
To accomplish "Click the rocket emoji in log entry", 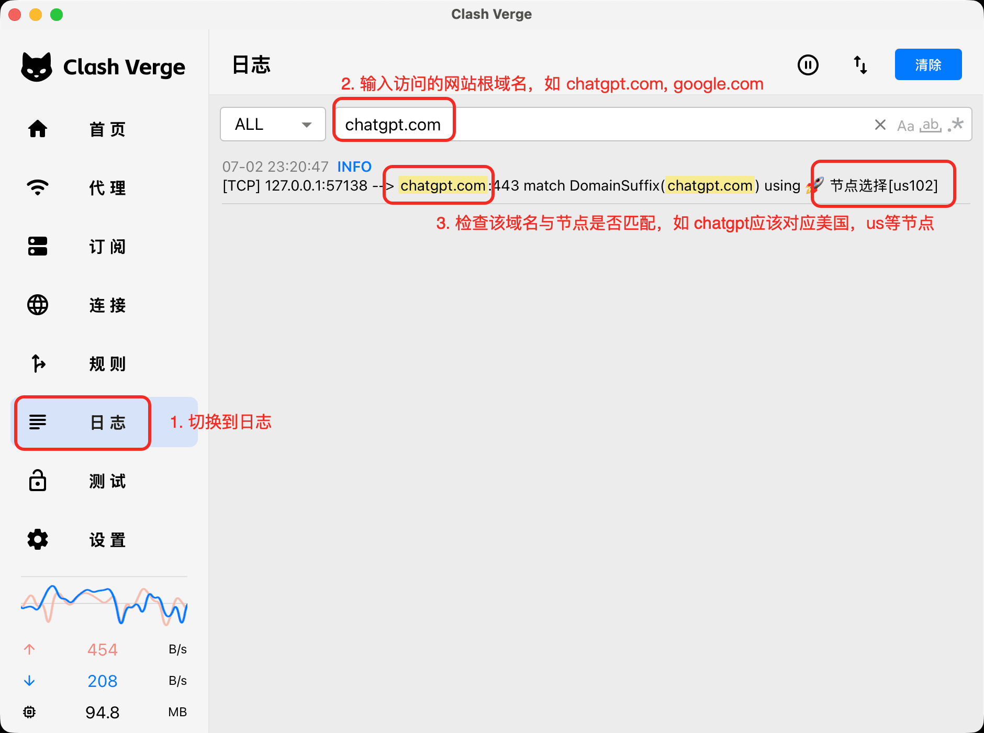I will (x=815, y=185).
